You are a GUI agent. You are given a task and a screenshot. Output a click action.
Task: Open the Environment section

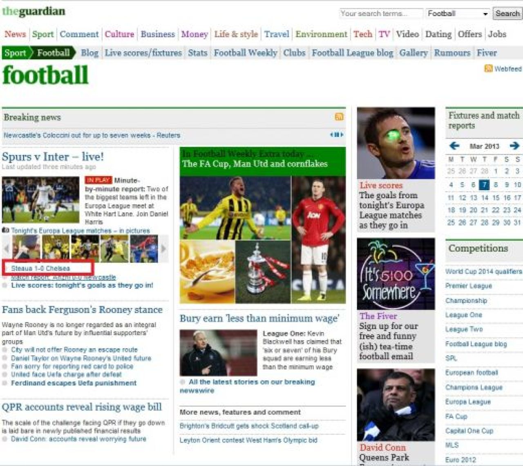322,34
